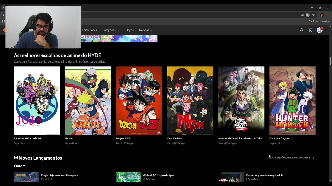Open the Chrome three-dot menu
Image resolution: width=332 pixels, height=186 pixels.
pos(328,15)
